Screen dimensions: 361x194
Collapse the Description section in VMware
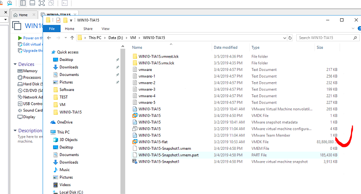click(15, 131)
